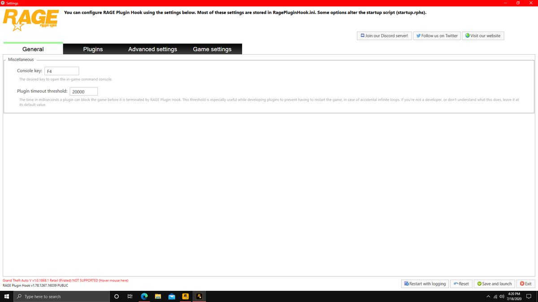Open the Game settings tab
Screen dimensions: 538x302
pos(212,49)
